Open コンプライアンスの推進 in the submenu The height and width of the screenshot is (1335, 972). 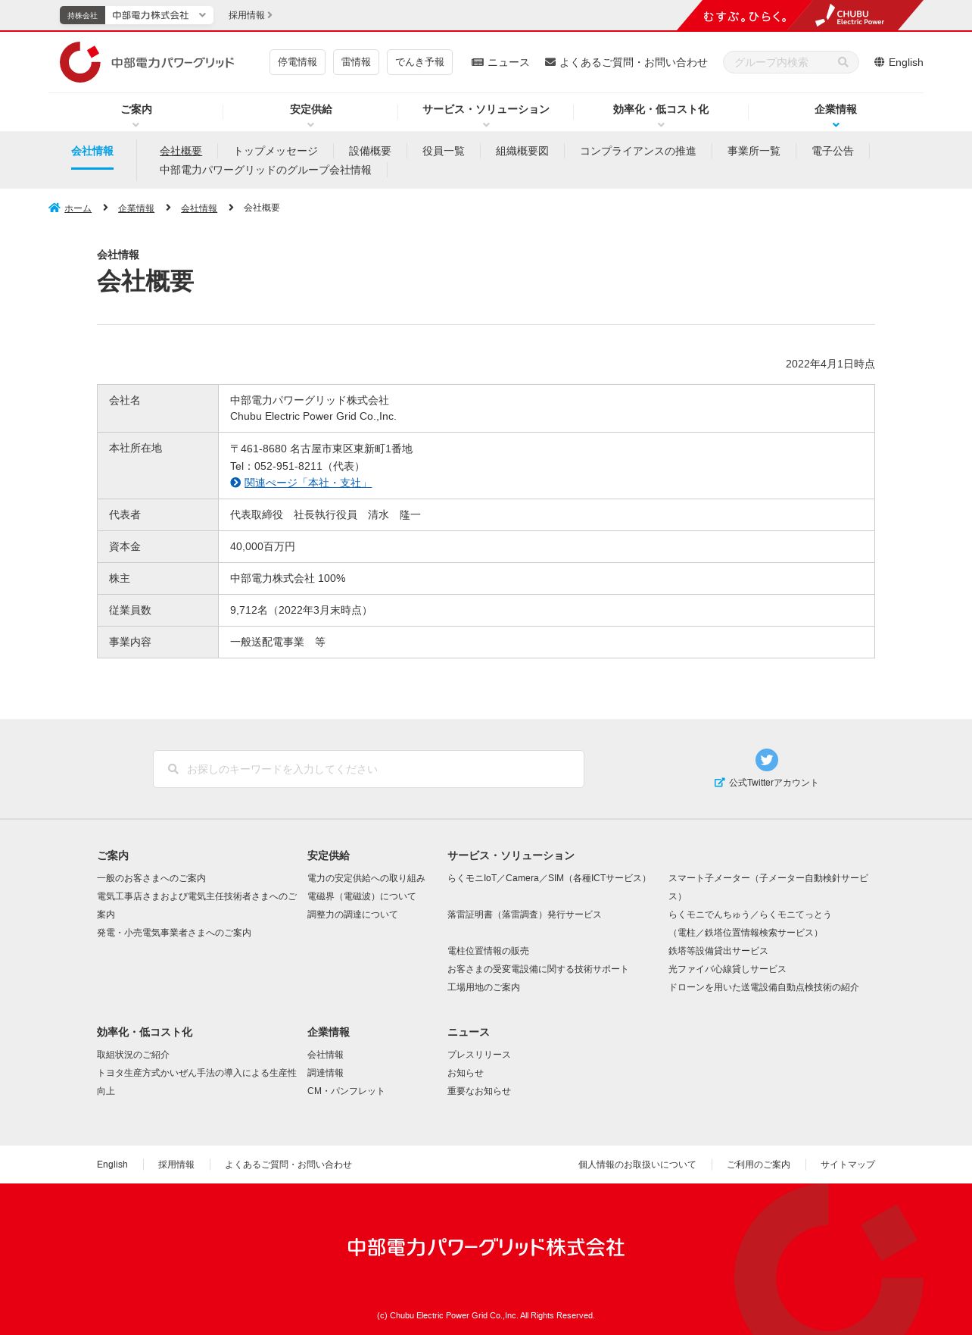click(x=638, y=151)
